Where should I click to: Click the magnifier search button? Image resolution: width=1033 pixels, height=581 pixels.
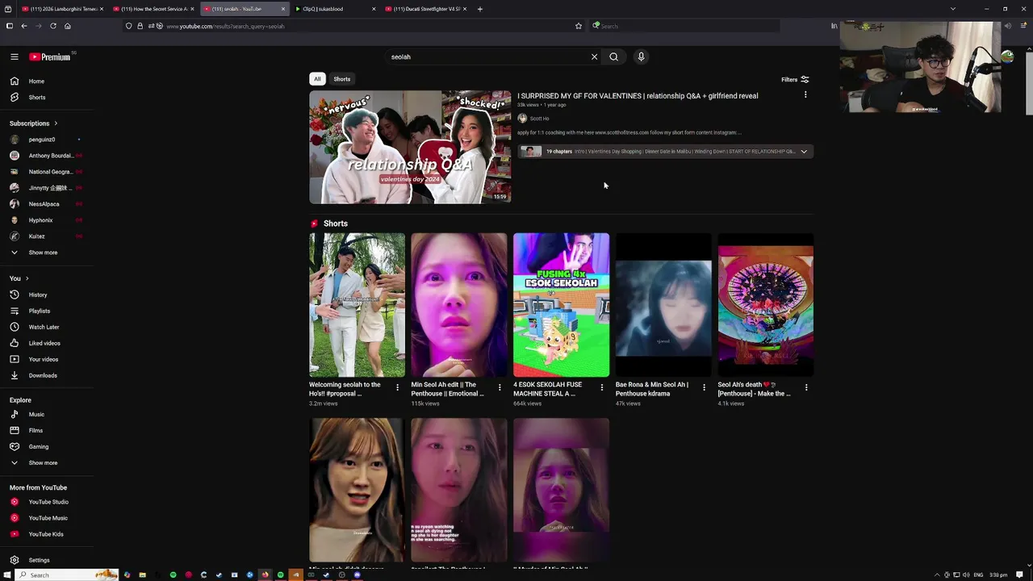(x=613, y=56)
